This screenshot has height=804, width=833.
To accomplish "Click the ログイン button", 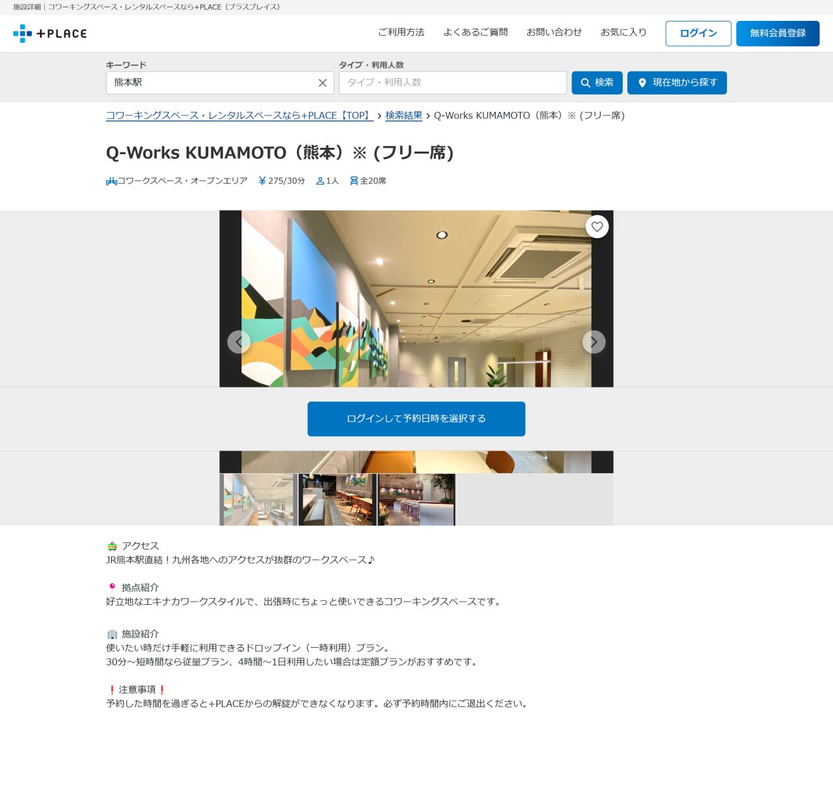I will coord(698,33).
